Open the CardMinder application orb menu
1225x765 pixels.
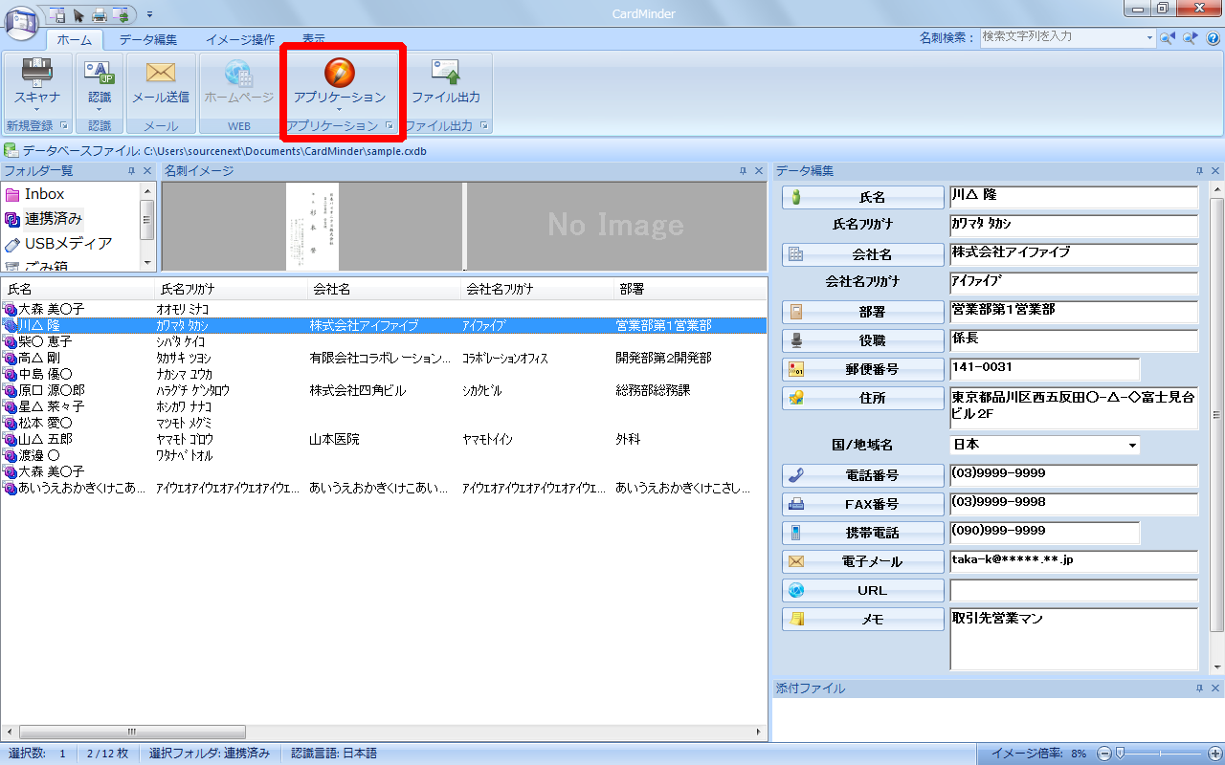[x=21, y=21]
